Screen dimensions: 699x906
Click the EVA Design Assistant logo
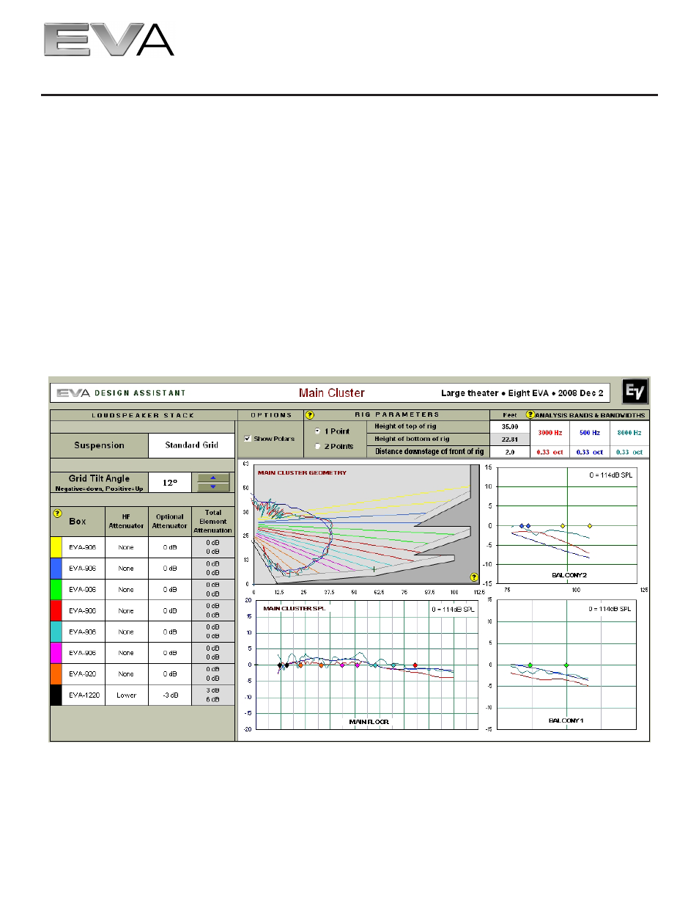coord(121,393)
